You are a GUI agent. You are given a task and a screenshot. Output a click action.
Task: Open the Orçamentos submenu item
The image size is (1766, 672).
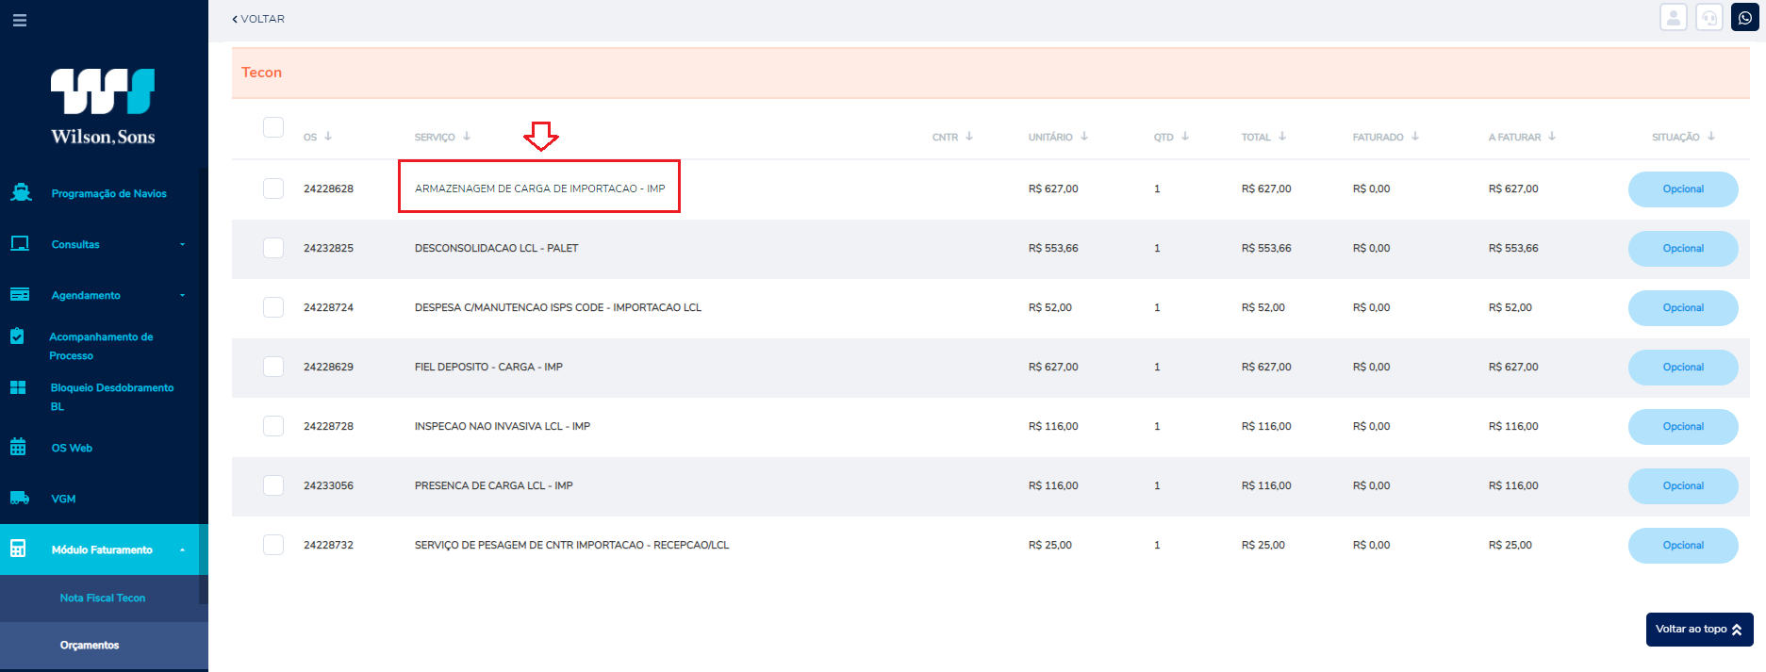[x=90, y=645]
